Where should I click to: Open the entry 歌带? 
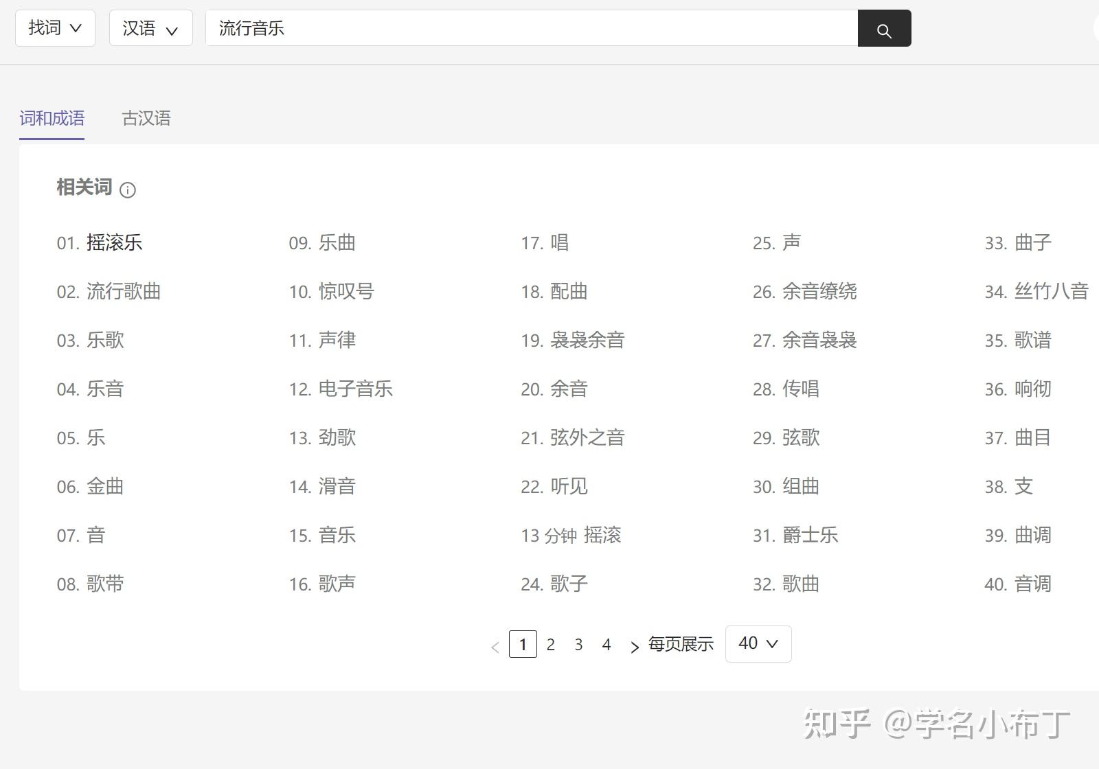click(105, 584)
